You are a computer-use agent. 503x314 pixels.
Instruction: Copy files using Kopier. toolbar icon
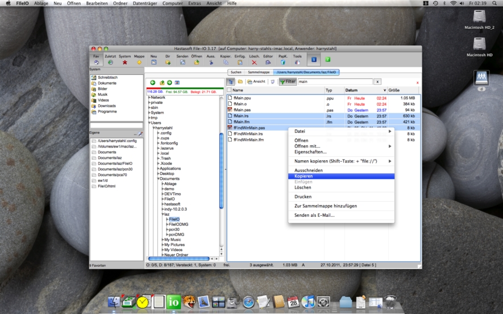[x=226, y=62]
